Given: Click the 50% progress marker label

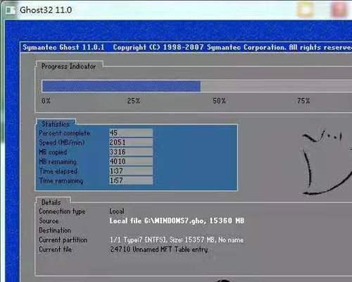Looking at the screenshot, I should point(219,101).
